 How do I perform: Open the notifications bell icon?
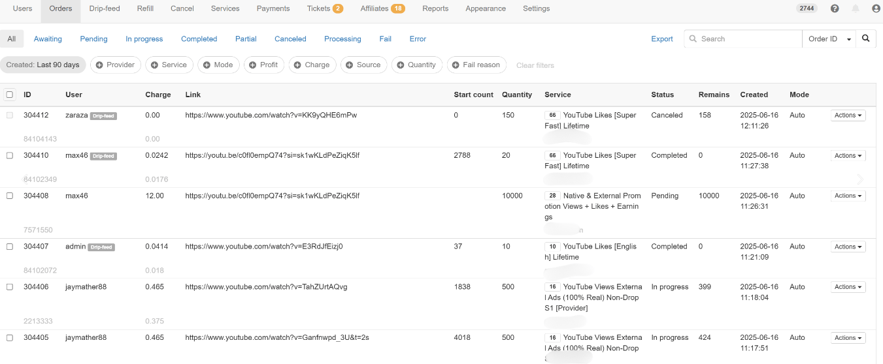click(856, 8)
